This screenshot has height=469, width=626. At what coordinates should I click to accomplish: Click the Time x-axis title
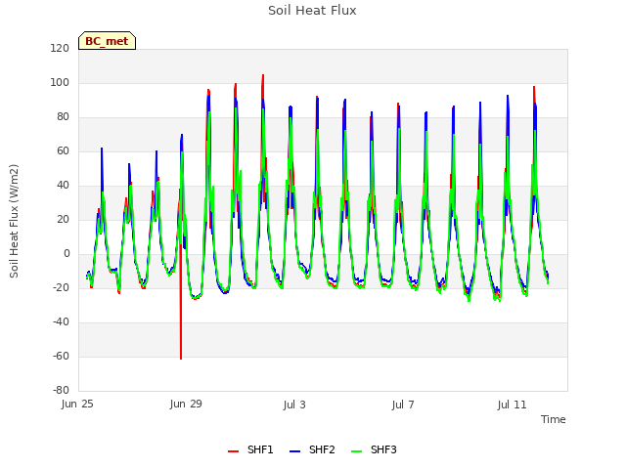coord(553,419)
